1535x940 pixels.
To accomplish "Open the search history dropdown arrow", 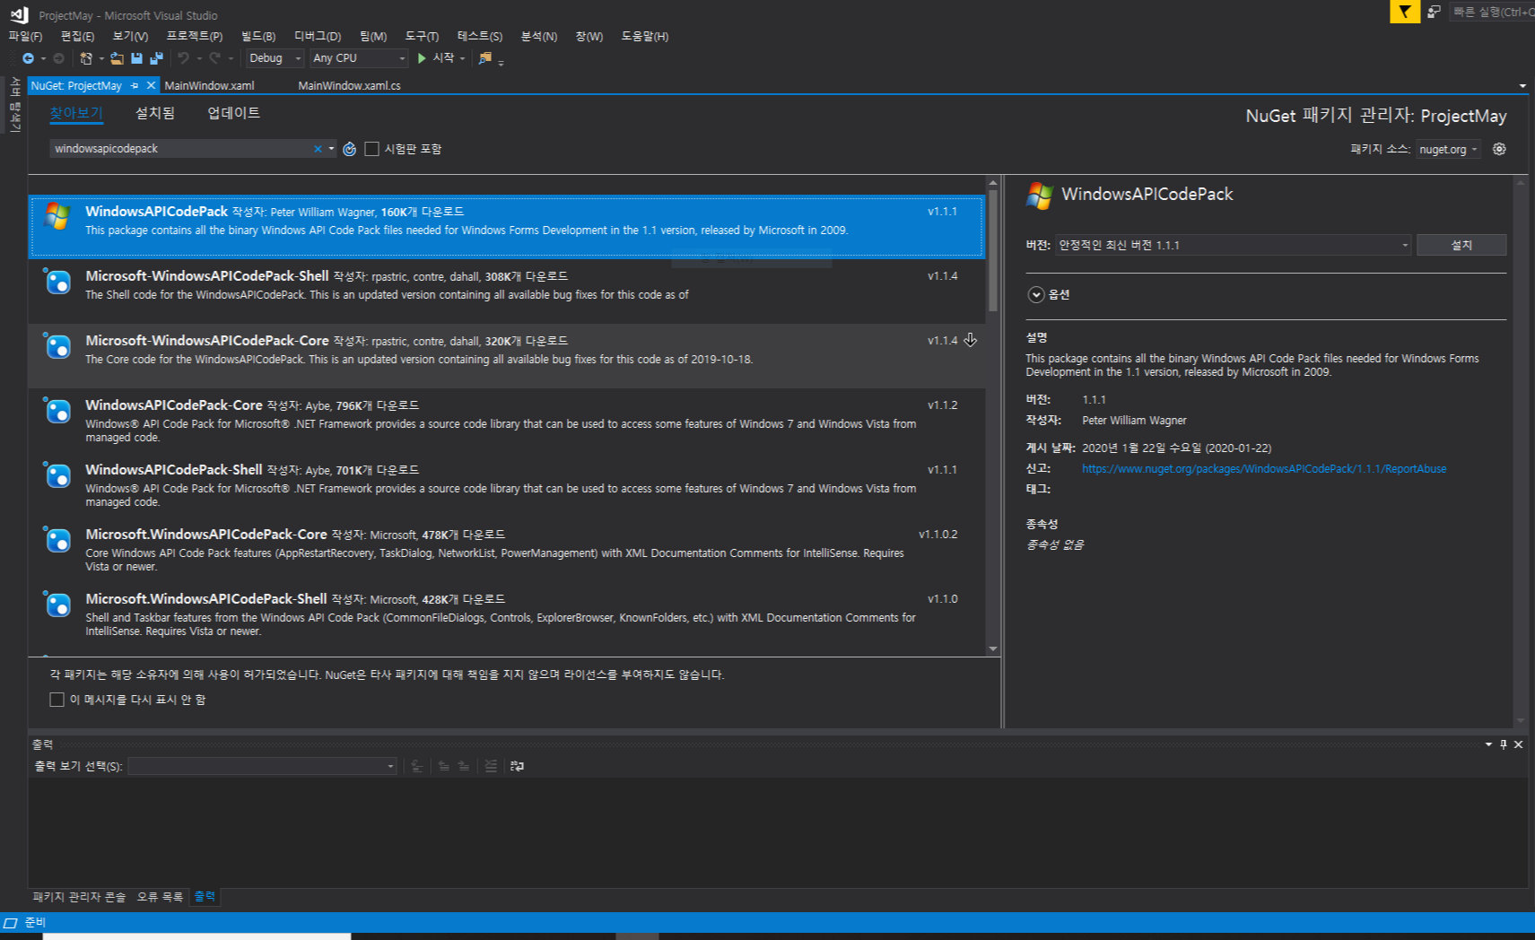I will 332,149.
